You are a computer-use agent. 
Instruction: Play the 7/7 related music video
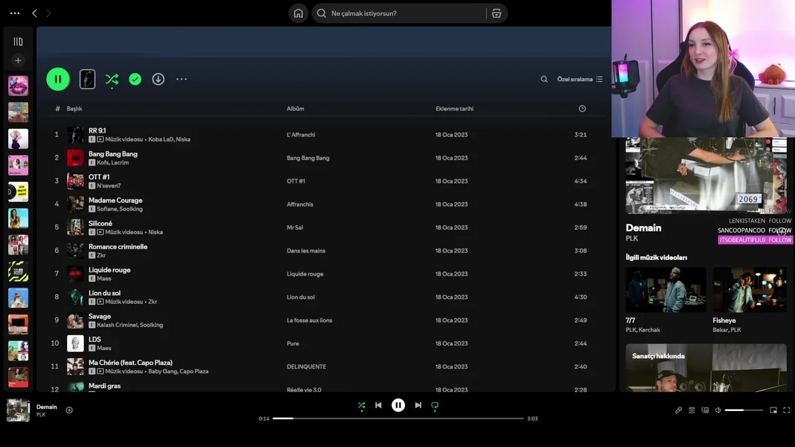(666, 290)
